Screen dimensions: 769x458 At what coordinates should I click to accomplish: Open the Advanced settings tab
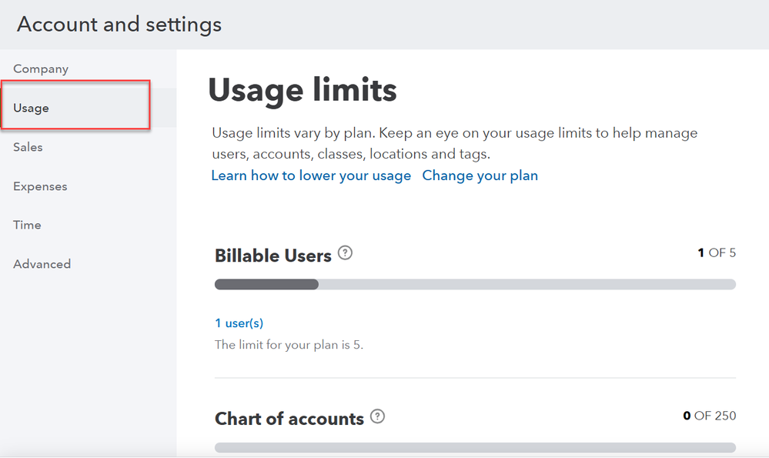[42, 264]
